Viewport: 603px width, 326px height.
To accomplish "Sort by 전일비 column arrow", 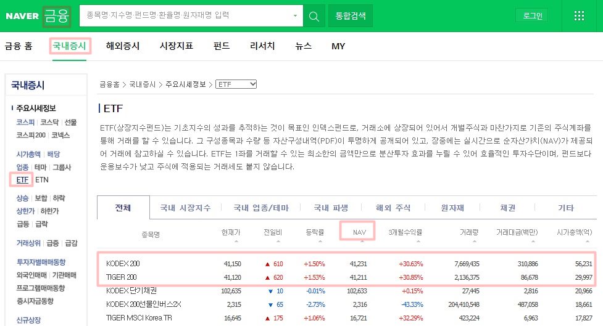I will [x=278, y=241].
